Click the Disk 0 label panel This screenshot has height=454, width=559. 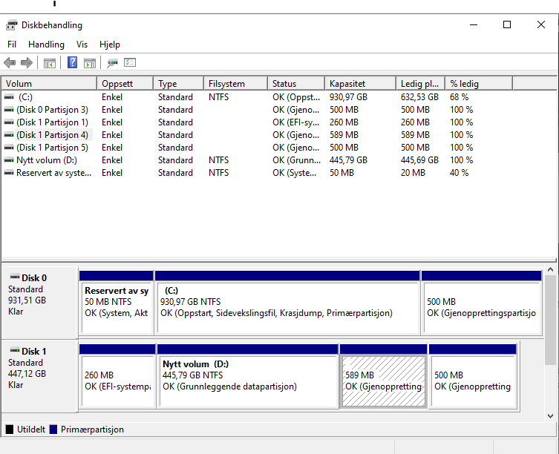point(39,295)
